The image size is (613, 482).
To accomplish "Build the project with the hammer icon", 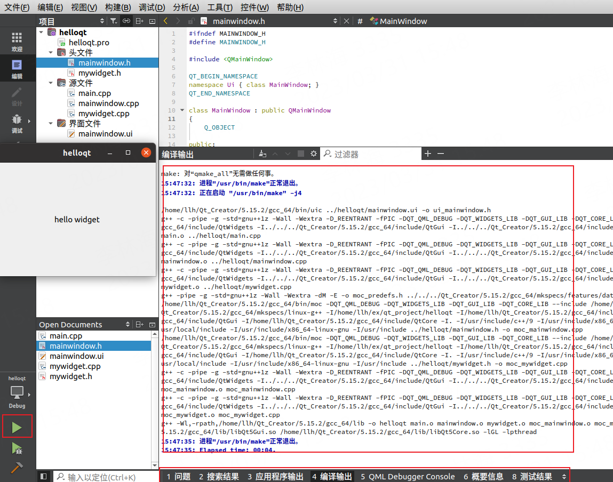I will point(17,467).
